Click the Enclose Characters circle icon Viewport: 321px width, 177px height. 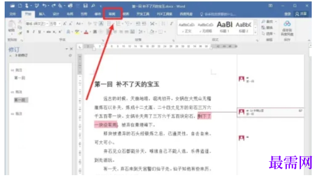click(101, 32)
